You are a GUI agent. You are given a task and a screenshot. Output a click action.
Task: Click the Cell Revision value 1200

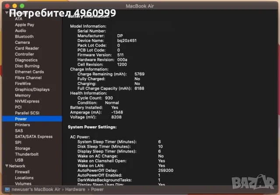pos(122,64)
